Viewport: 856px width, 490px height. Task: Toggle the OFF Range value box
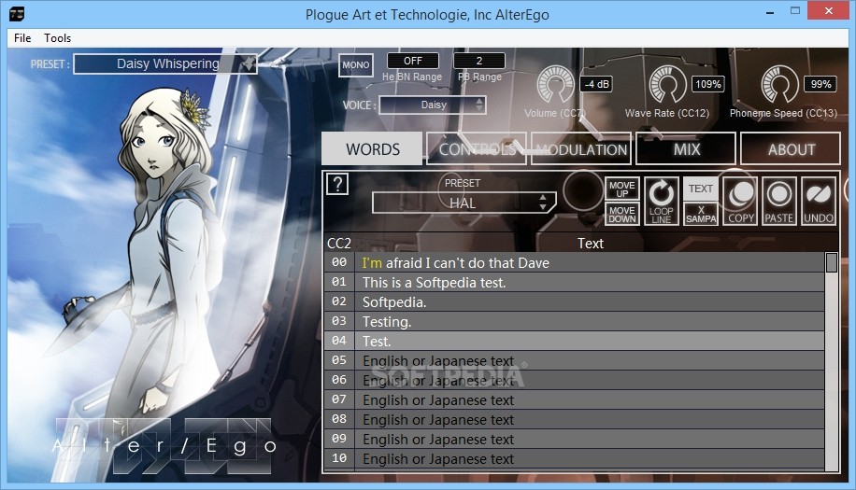pyautogui.click(x=413, y=61)
